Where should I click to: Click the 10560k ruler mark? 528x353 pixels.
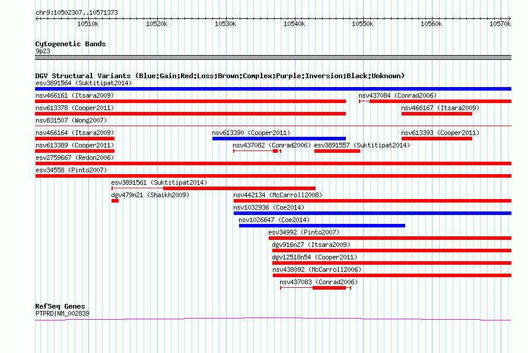(431, 24)
